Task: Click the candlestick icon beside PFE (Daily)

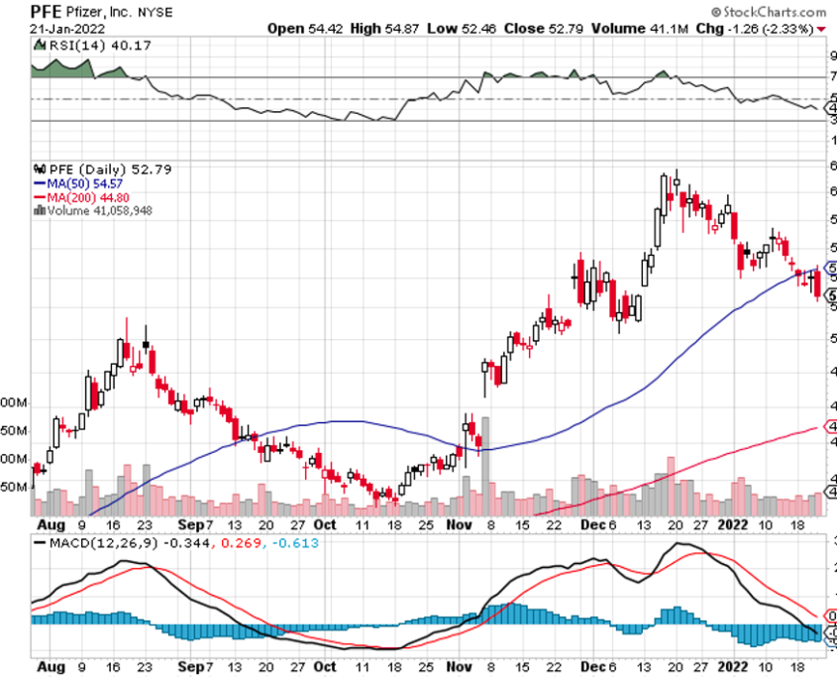Action: pos(40,169)
